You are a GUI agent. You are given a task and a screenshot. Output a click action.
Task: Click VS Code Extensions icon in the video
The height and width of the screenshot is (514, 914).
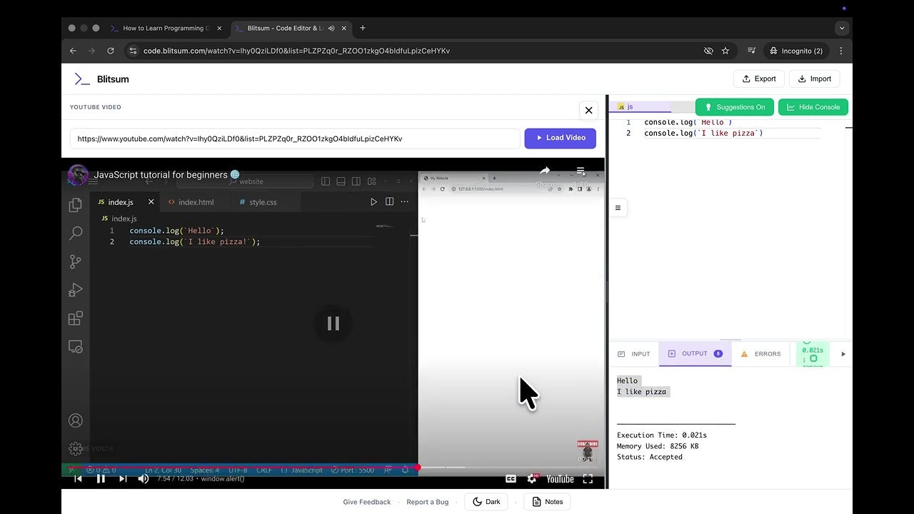(x=75, y=318)
